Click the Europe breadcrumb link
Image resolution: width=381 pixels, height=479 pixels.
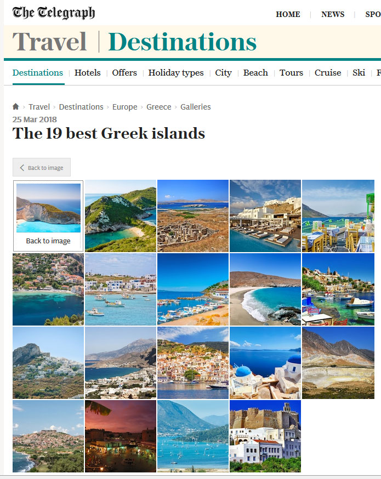point(124,107)
